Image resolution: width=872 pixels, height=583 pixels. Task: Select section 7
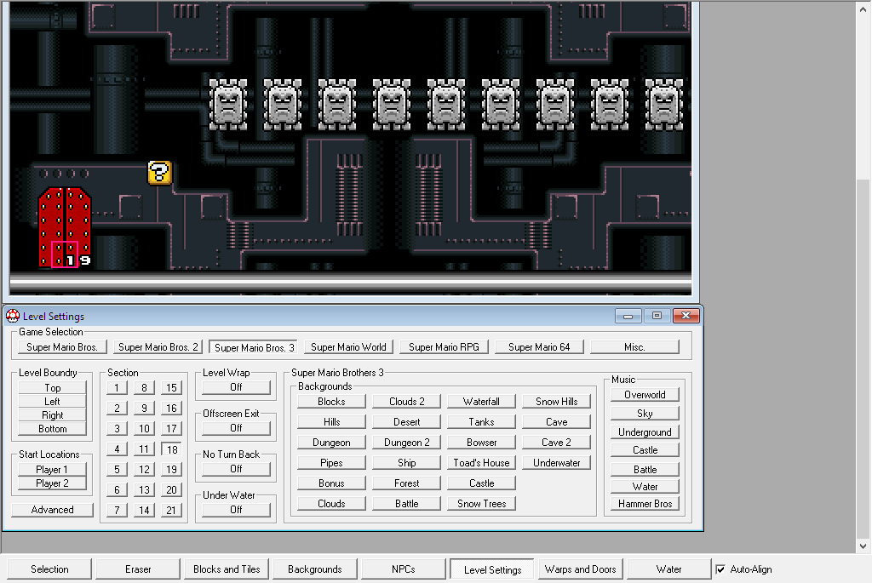click(117, 510)
